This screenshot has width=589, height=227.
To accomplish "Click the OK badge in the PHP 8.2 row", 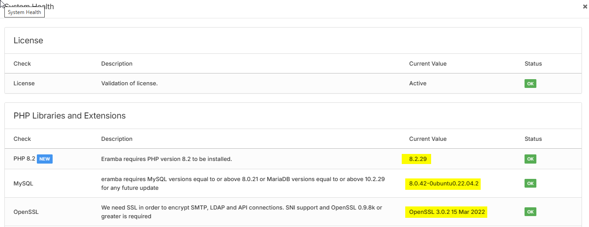I will click(x=530, y=159).
